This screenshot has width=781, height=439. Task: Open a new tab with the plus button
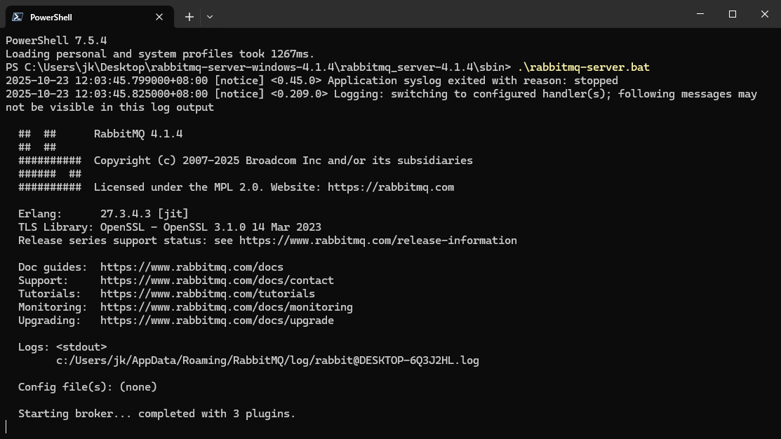(x=189, y=17)
